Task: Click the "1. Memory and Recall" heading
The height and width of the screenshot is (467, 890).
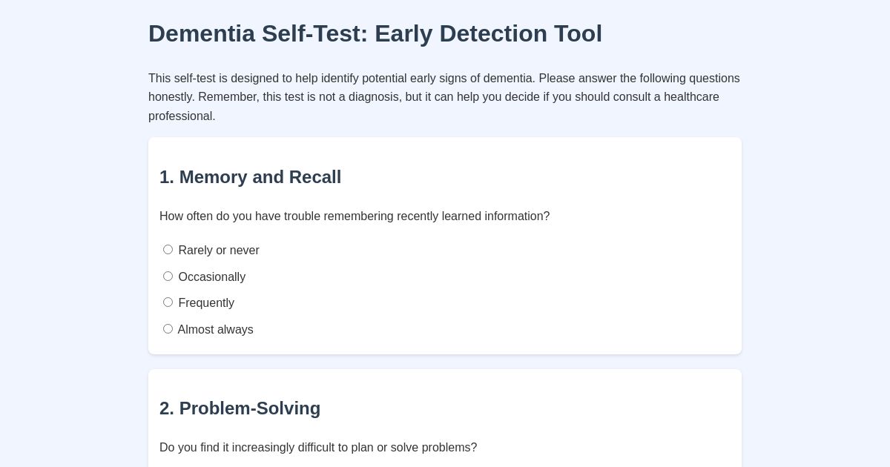Action: tap(250, 177)
